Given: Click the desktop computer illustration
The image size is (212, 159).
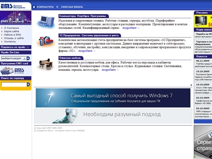Looking at the screenshot, I should coord(46,22).
